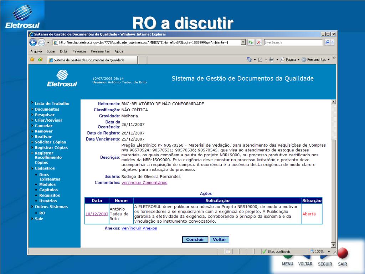Open the Ferramentas gear toolbar menu

[316, 60]
